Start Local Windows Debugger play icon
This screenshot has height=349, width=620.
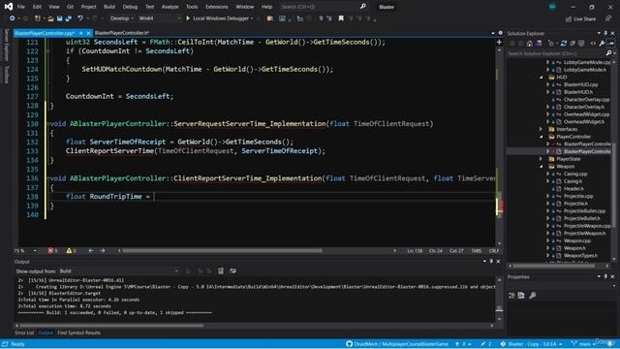(188, 18)
